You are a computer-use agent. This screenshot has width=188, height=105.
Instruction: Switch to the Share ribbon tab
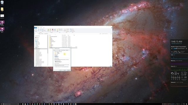(41, 28)
